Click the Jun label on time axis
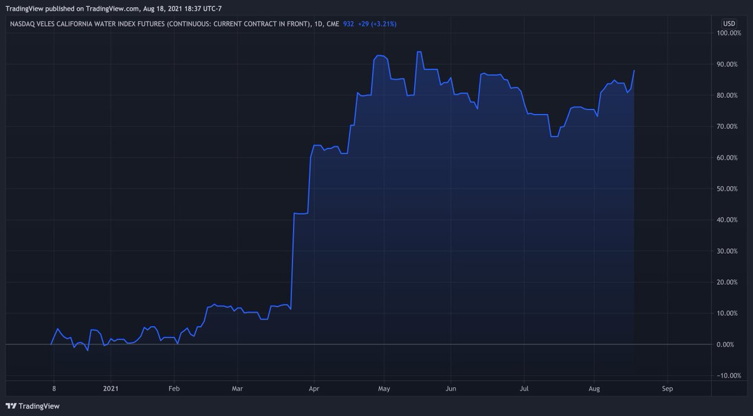Screen dimensions: 753x416 coord(450,388)
